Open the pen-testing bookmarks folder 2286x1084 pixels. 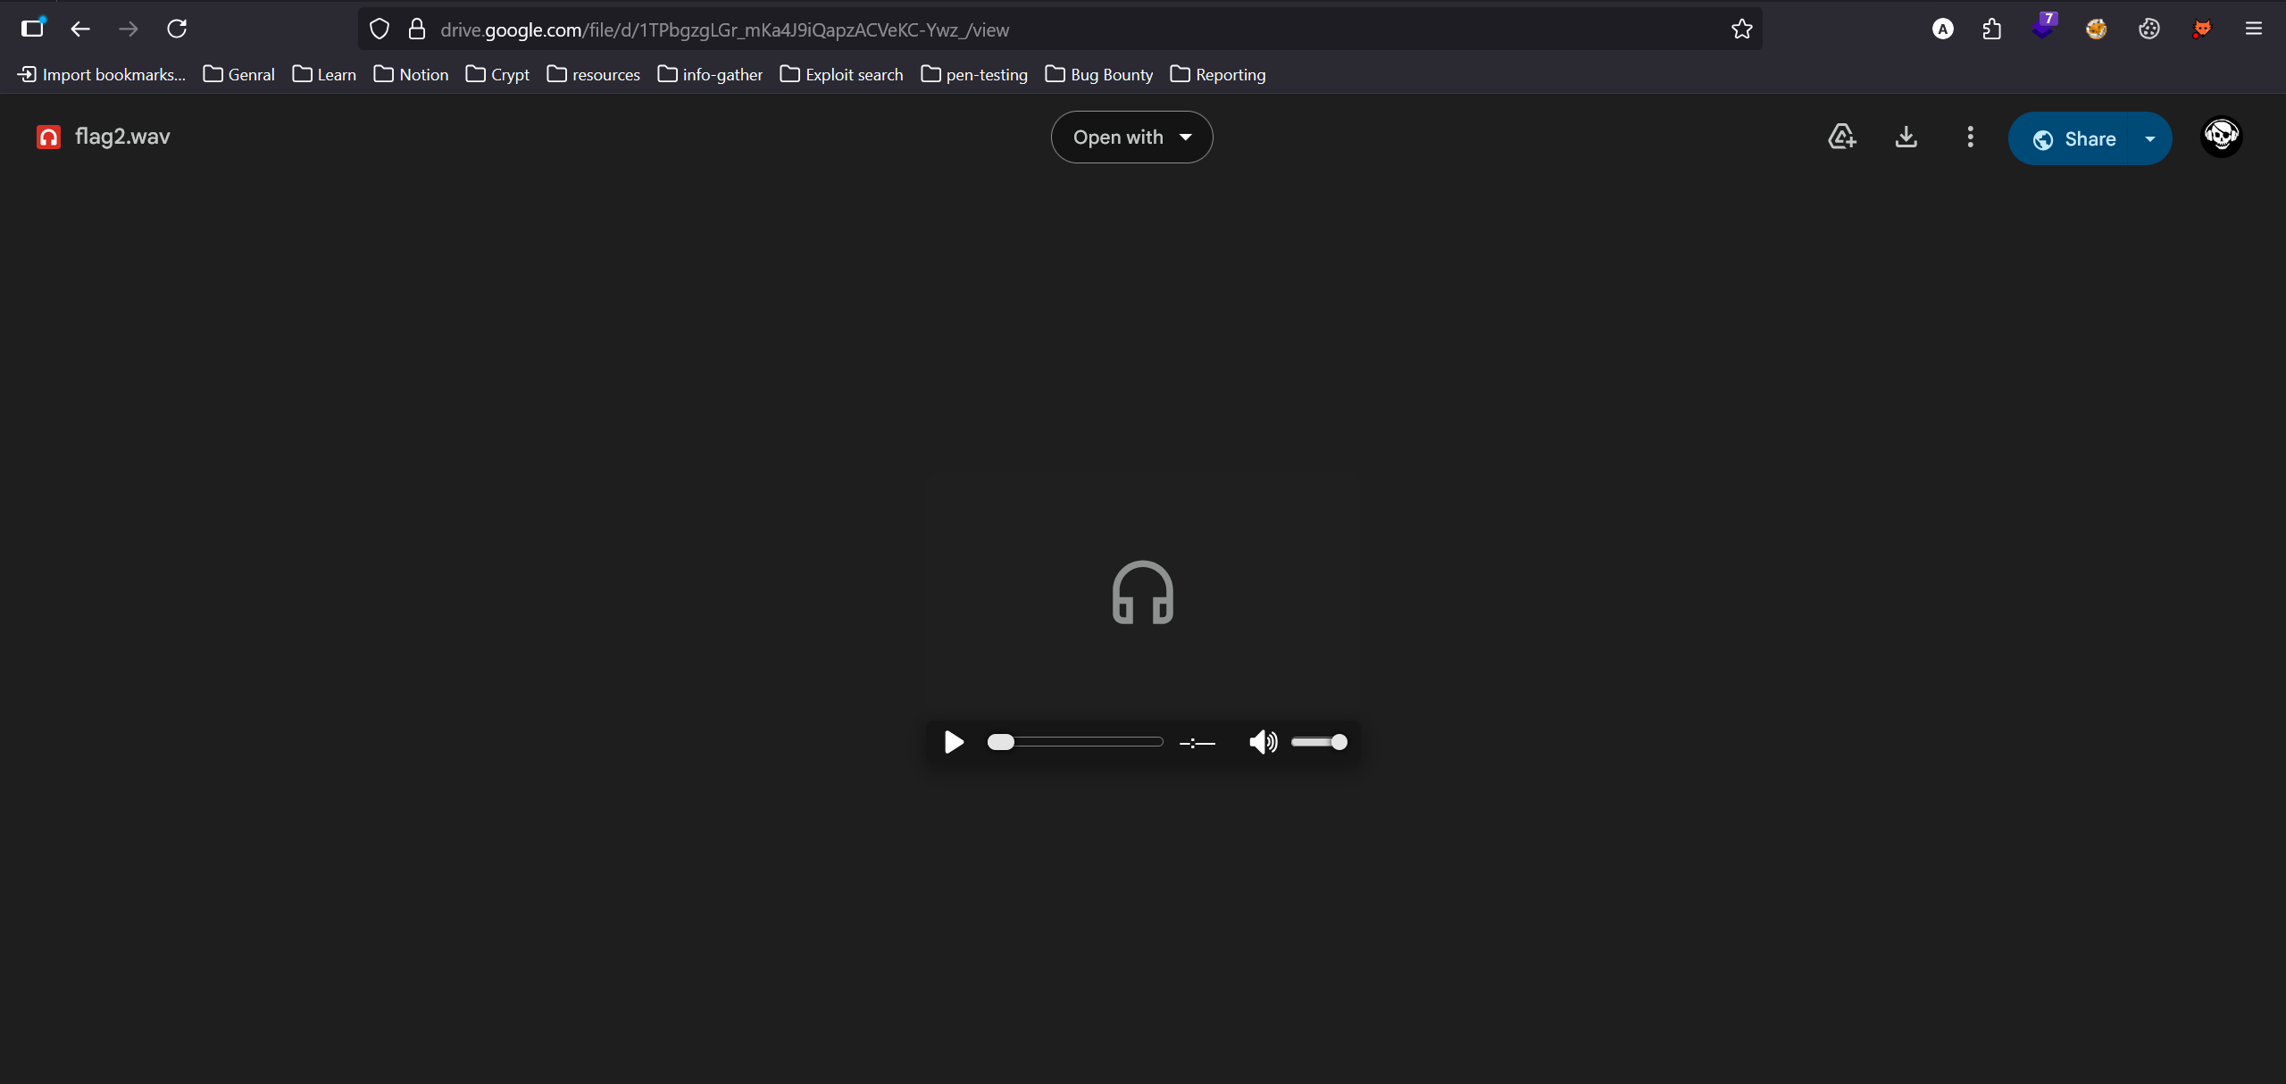point(974,74)
